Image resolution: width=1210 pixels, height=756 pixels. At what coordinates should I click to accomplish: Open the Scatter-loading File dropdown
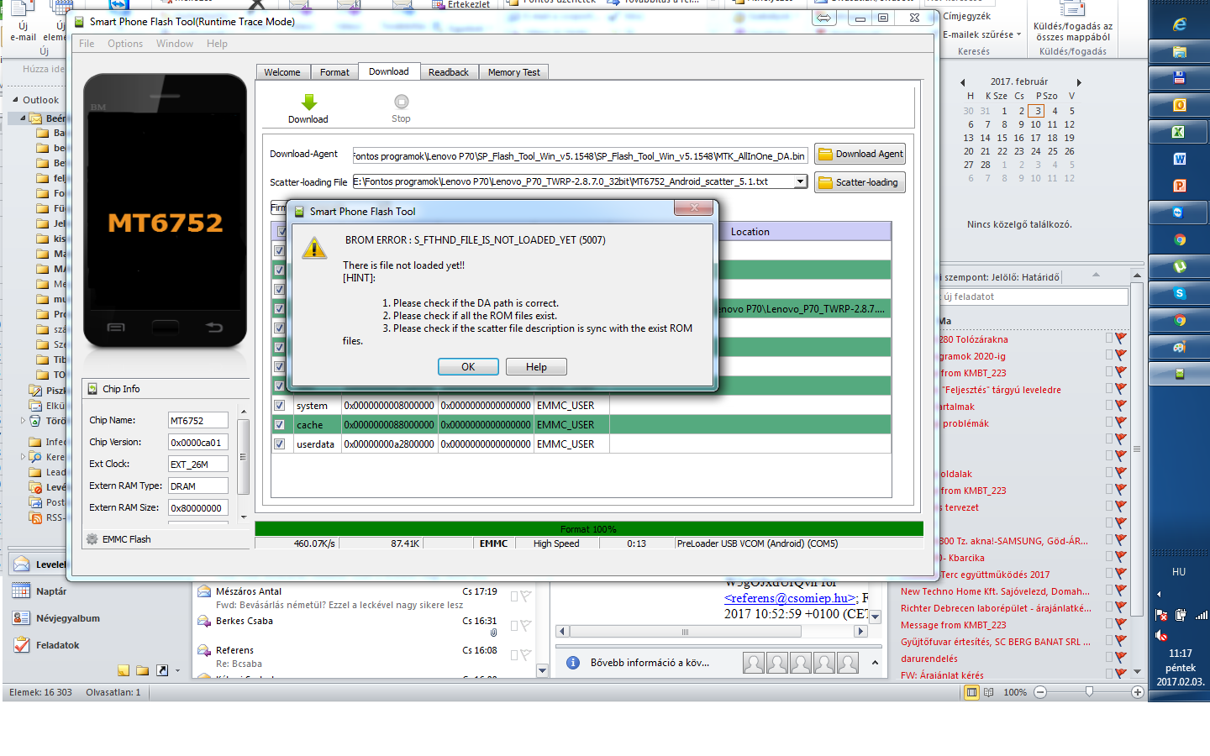801,181
